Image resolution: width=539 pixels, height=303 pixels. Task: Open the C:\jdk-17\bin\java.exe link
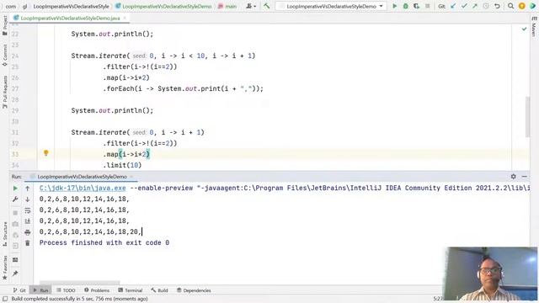coord(83,188)
